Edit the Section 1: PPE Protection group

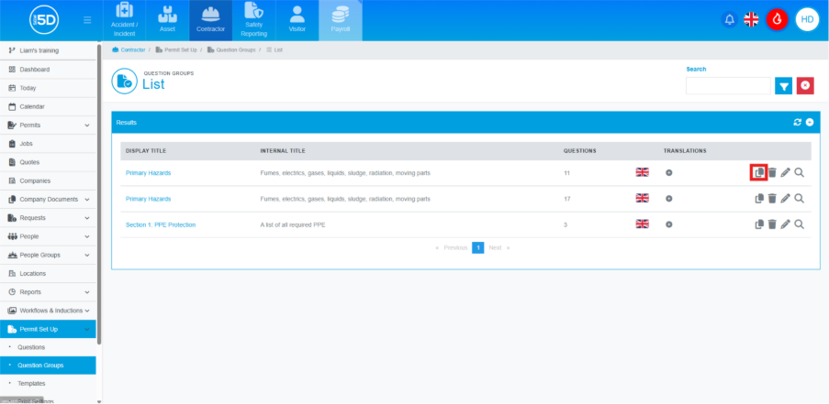point(786,224)
